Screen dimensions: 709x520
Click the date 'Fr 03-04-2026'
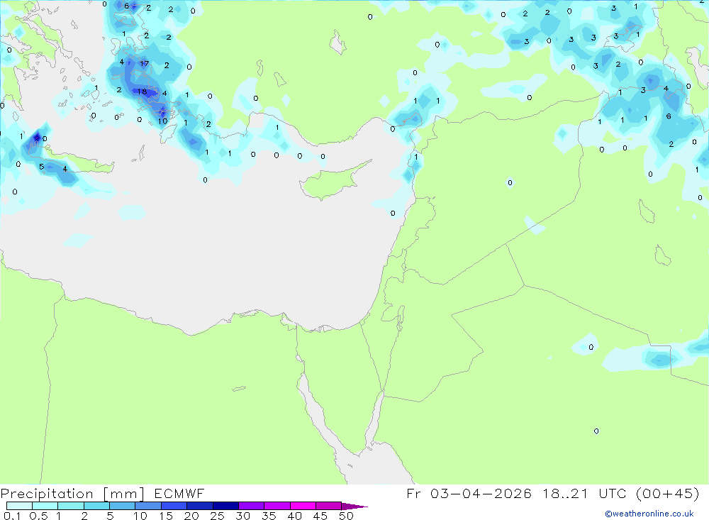point(469,493)
